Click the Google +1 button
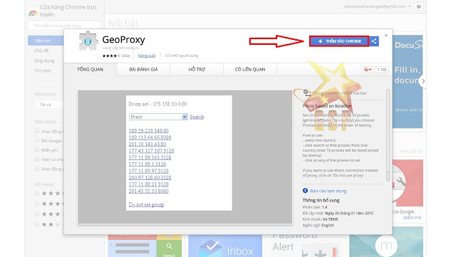456x257 pixels. click(368, 70)
